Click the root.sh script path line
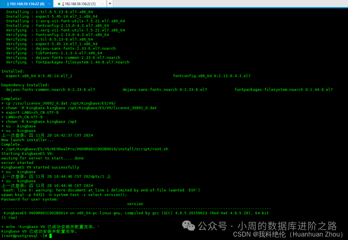This screenshot has width=348, height=240. 85,149
